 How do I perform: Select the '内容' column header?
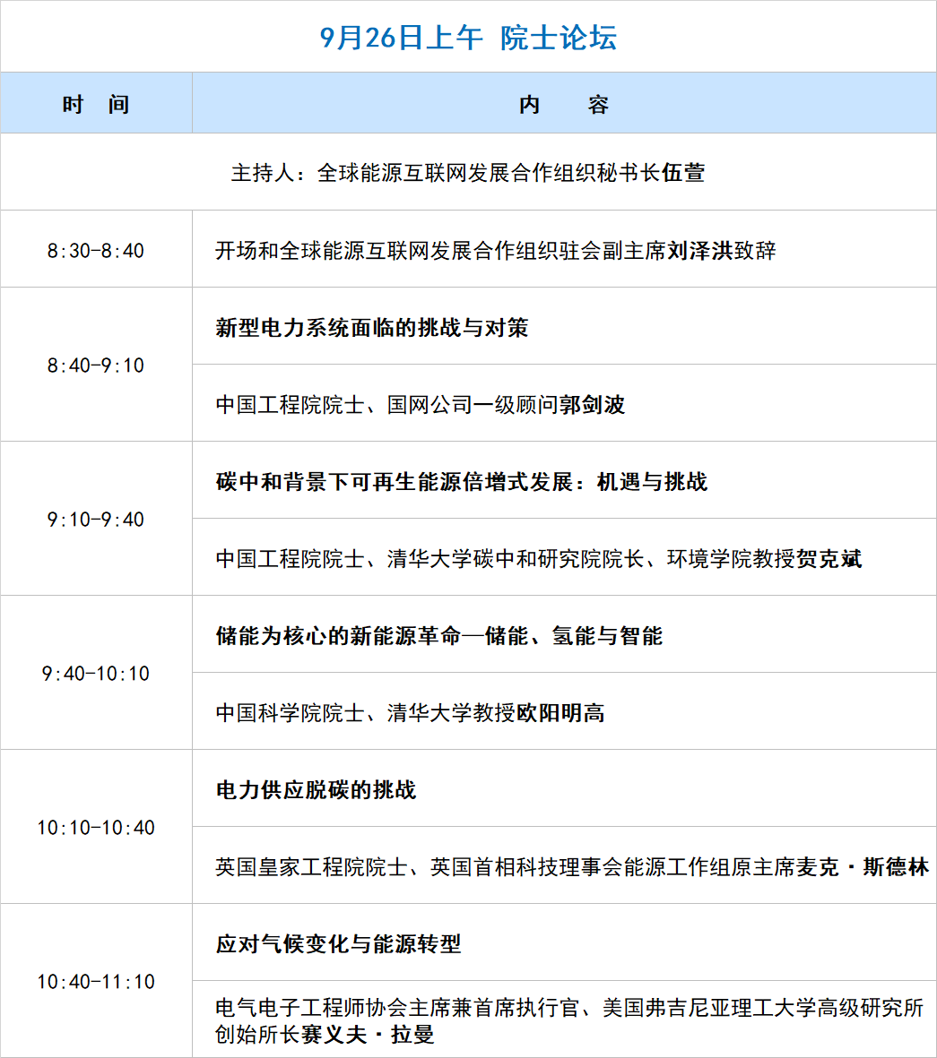point(564,104)
